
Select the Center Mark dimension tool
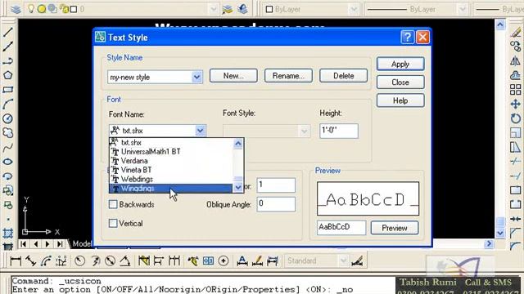coord(224,261)
